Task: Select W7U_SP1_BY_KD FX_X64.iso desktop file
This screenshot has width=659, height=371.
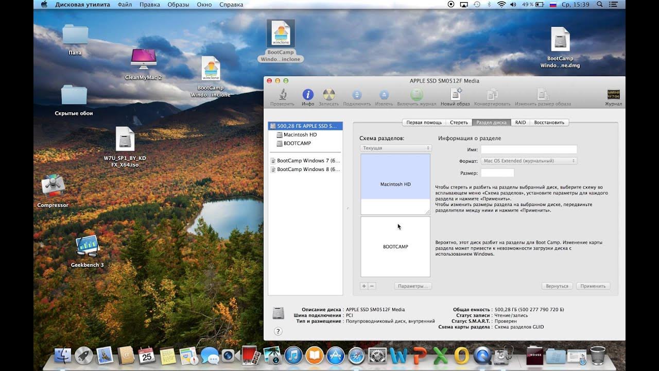Action: click(125, 139)
